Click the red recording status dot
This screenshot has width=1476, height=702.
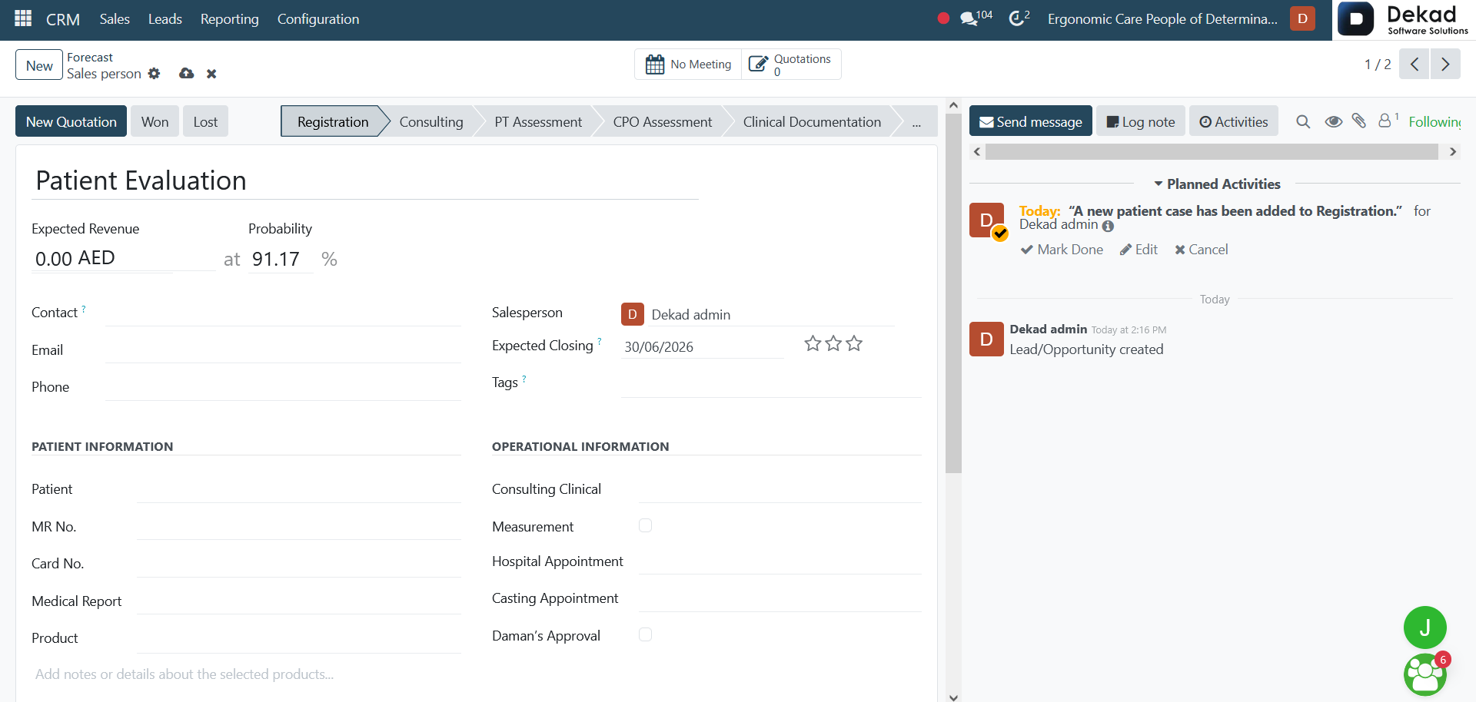click(943, 18)
